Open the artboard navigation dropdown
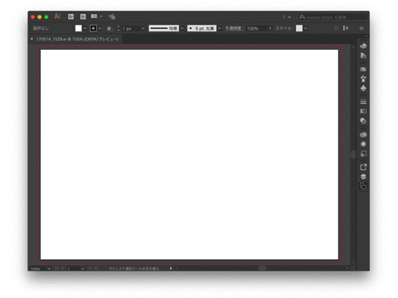This screenshot has width=398, height=298. pyautogui.click(x=83, y=268)
